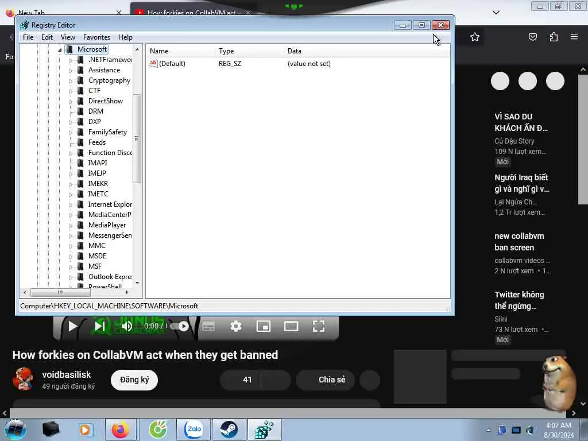Open Firefox Pocket save icon
The image size is (588, 441).
[x=533, y=37]
